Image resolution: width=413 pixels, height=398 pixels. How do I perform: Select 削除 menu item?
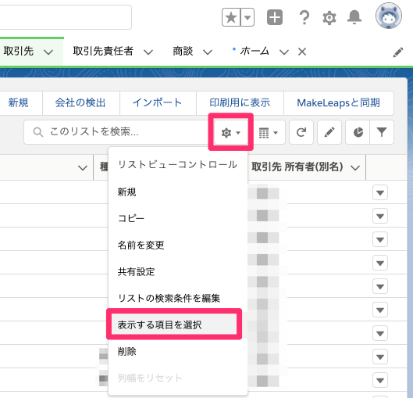point(178,351)
